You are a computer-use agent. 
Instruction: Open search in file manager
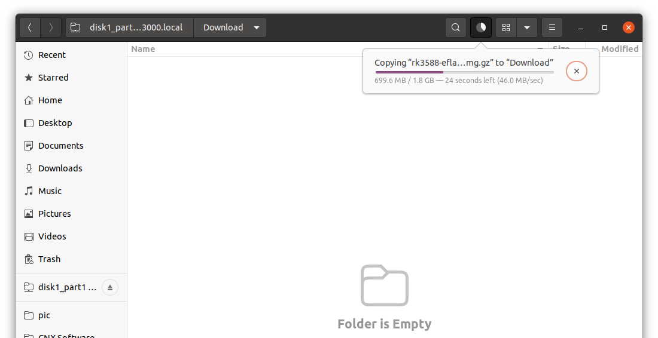(456, 27)
